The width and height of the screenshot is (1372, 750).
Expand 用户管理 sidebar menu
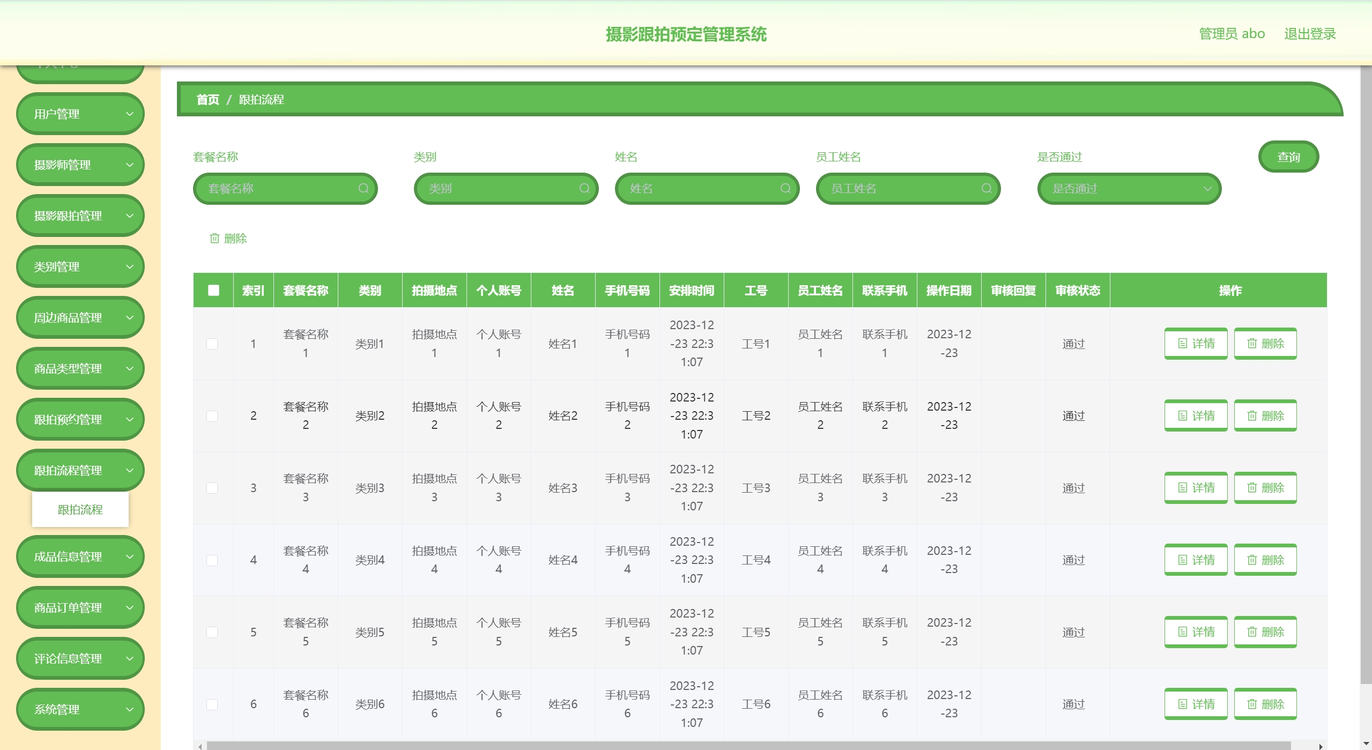click(x=80, y=114)
